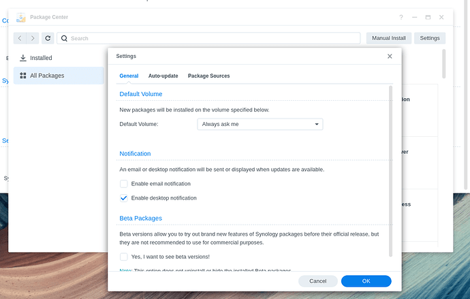Open the Package Sources tab
This screenshot has width=470, height=299.
tap(208, 76)
